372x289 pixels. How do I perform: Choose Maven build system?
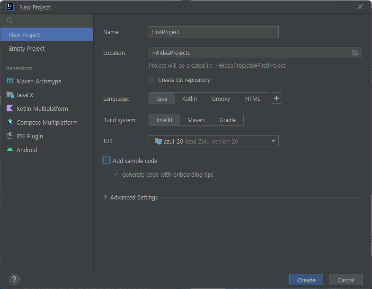196,120
